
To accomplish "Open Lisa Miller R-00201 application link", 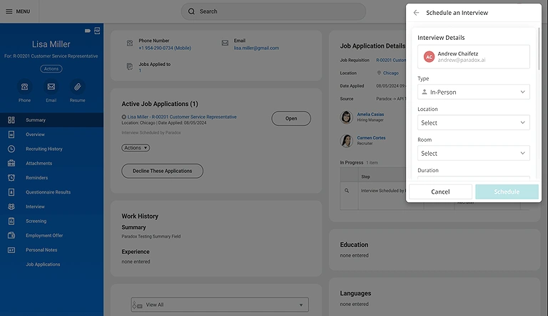I will point(182,117).
